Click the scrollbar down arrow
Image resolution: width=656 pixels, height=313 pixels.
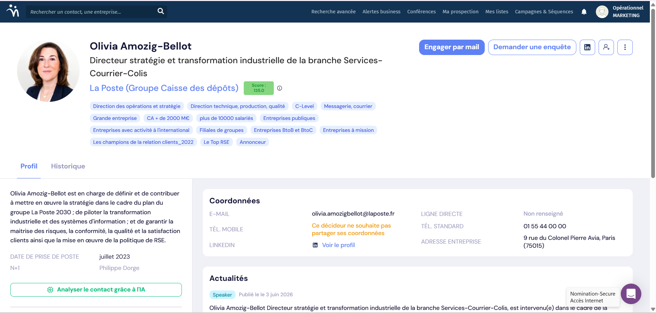click(653, 309)
